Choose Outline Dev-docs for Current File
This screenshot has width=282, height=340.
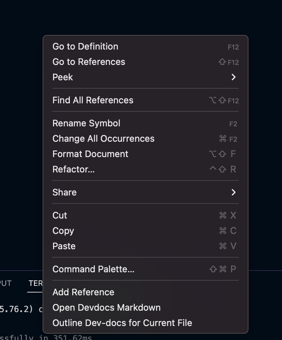click(x=122, y=323)
